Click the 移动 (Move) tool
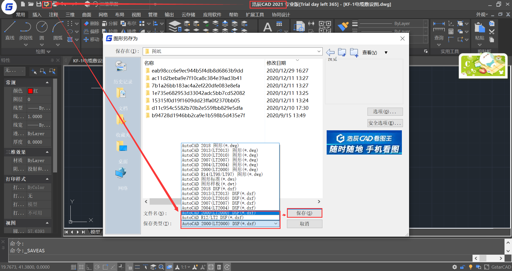Screen dimensions: 512x271 tap(91, 39)
